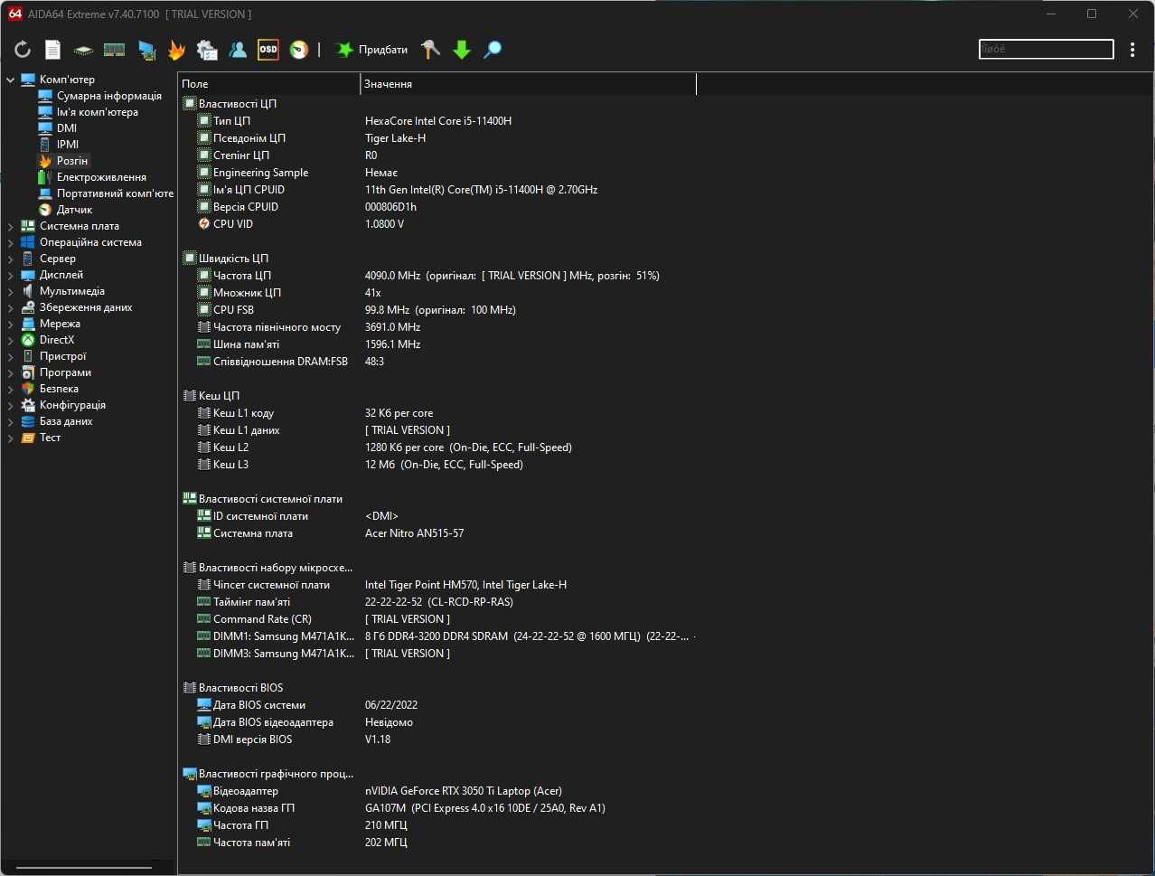
Task: Select the Програми tree label
Action: (65, 372)
